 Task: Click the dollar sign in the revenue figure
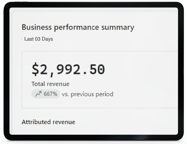pos(35,69)
